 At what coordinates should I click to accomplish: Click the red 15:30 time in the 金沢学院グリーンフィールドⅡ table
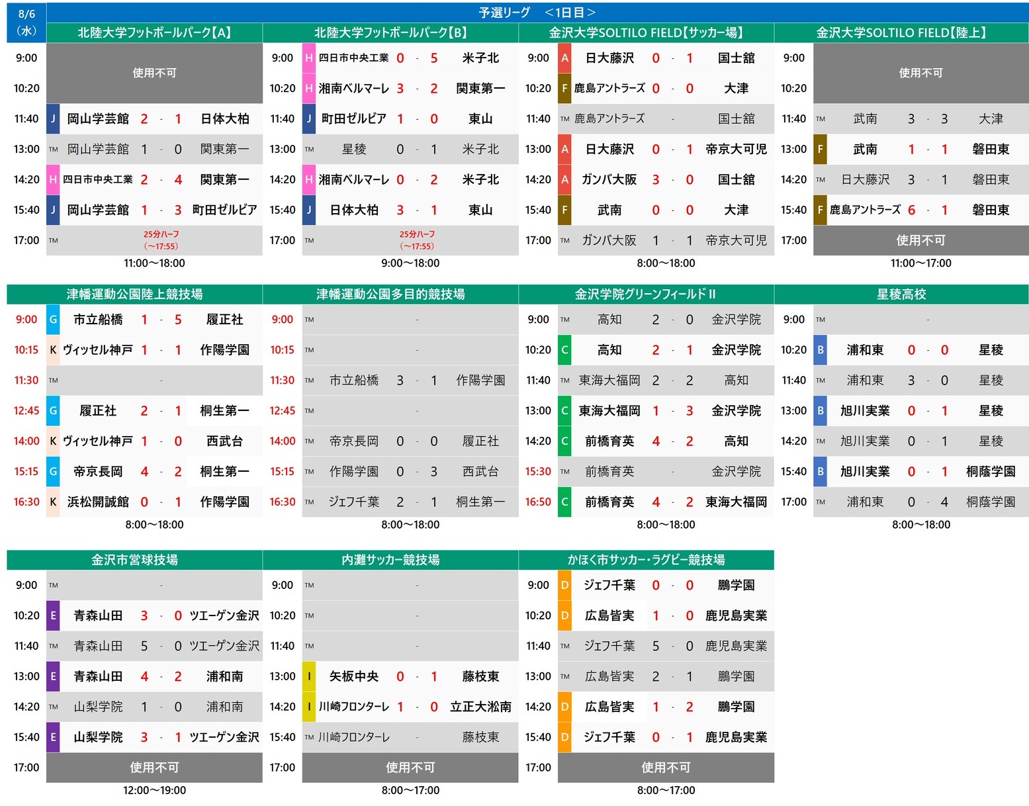tap(538, 472)
